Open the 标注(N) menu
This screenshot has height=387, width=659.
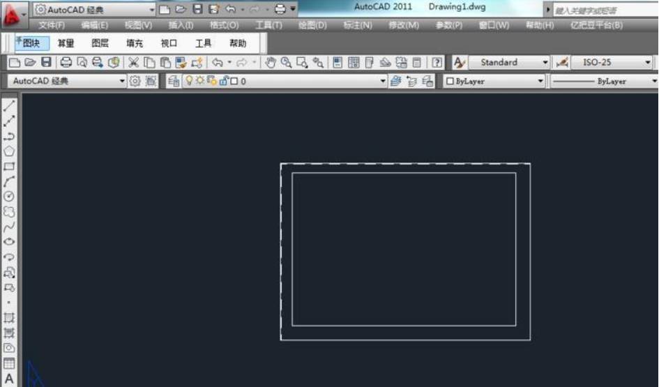point(358,25)
